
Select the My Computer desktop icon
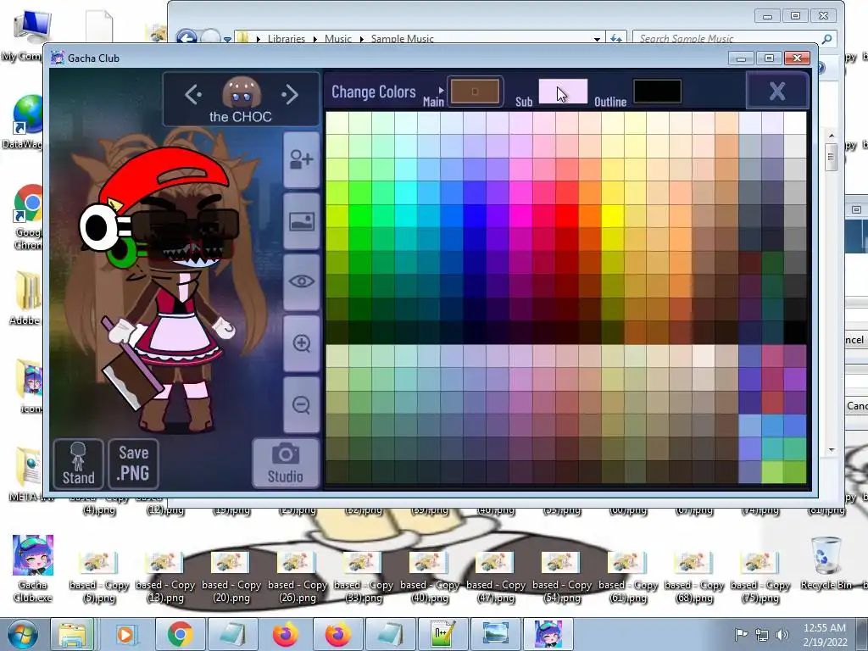click(26, 36)
